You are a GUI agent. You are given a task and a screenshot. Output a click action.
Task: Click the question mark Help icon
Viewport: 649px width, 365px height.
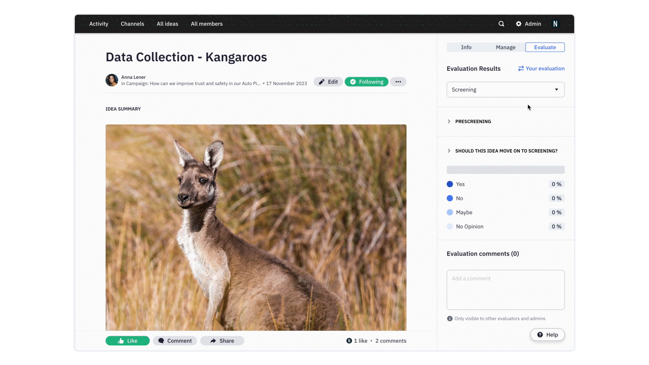[540, 335]
